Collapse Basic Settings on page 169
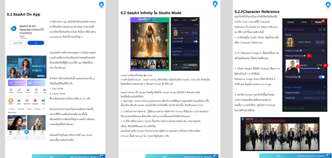The height and width of the screenshot is (158, 332). [325, 87]
